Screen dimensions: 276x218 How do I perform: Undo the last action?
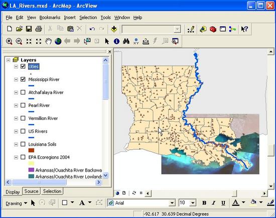[x=92, y=29]
